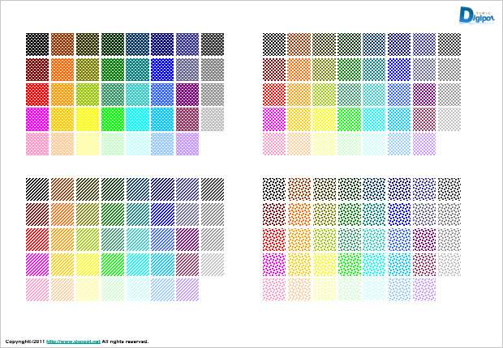
Task: Click the black dotted pattern swatch
Action: pos(274,189)
